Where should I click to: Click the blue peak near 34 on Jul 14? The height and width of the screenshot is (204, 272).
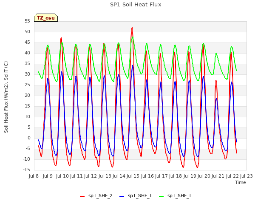click(133, 66)
